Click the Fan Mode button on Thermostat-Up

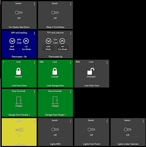click(x=63, y=48)
